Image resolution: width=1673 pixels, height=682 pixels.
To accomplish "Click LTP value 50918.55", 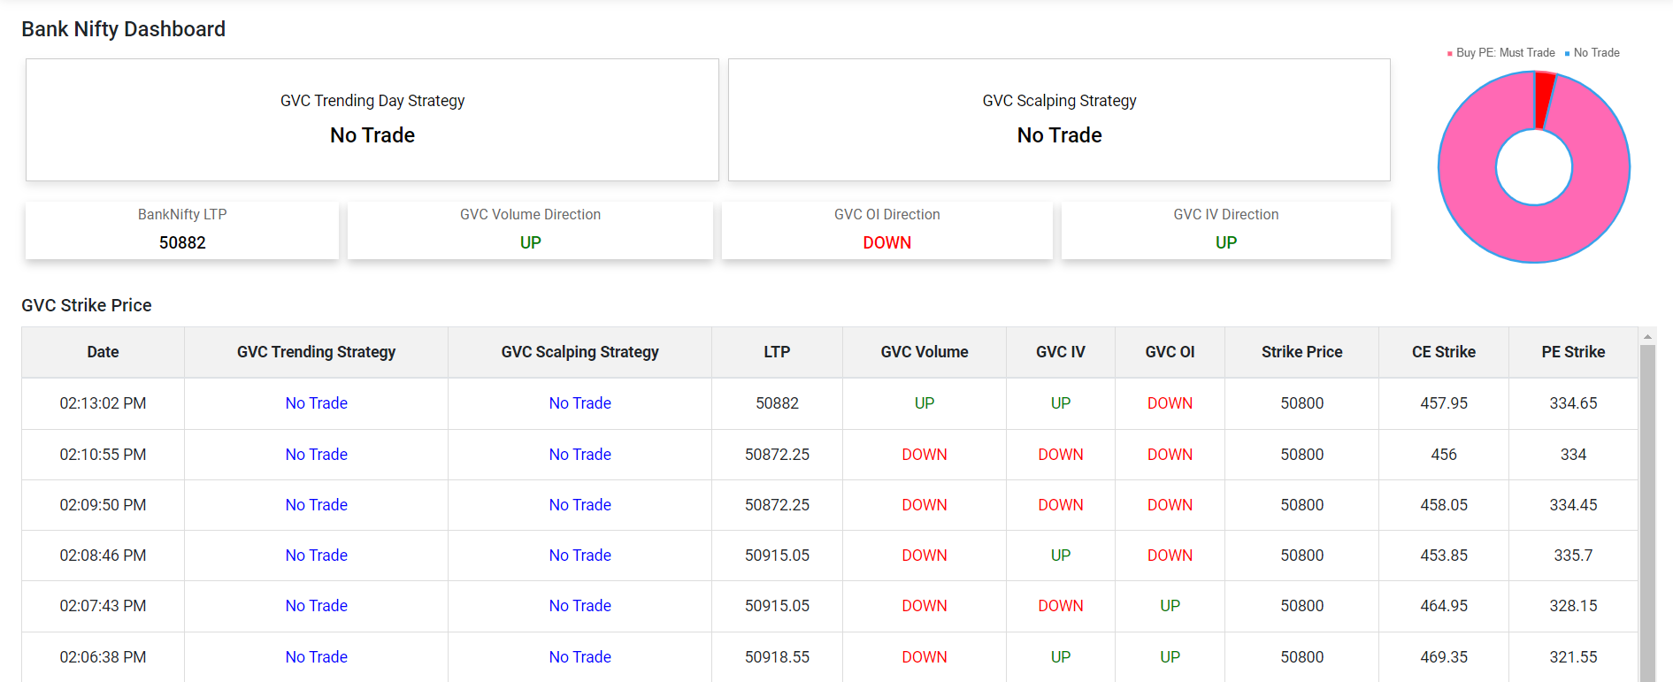I will click(777, 657).
